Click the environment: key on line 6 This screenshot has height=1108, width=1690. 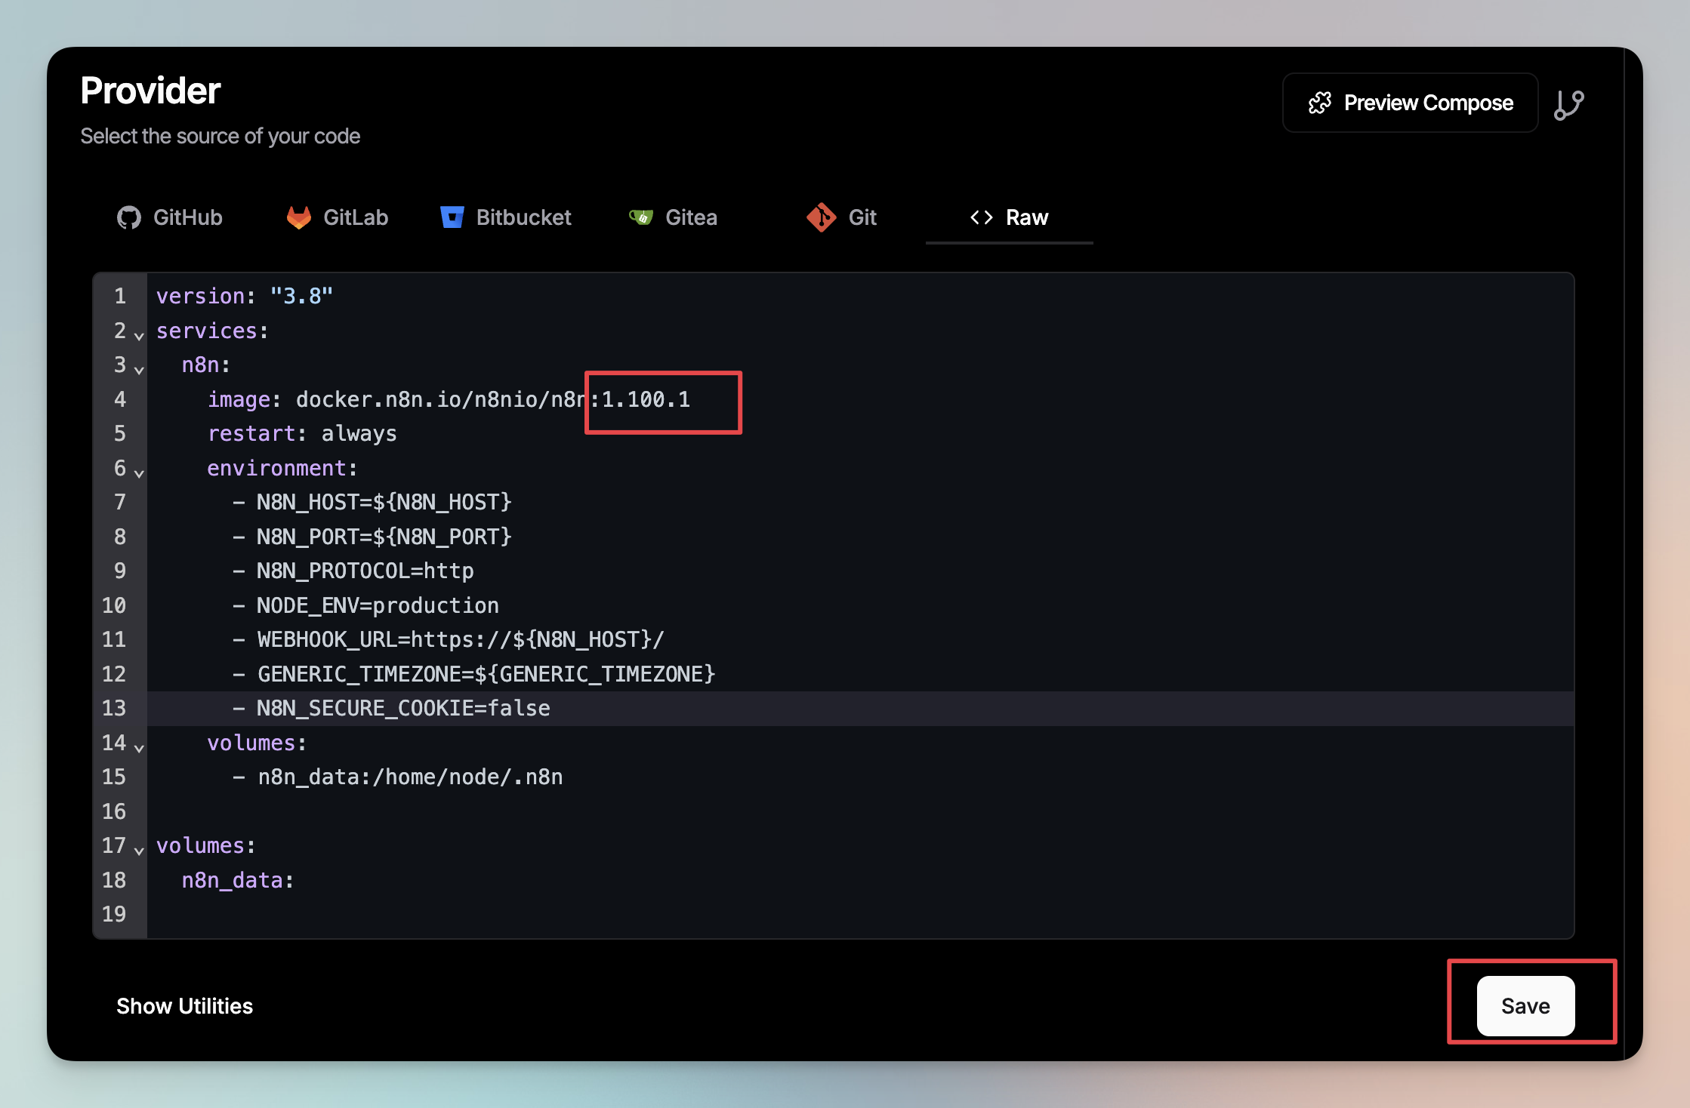coord(282,468)
